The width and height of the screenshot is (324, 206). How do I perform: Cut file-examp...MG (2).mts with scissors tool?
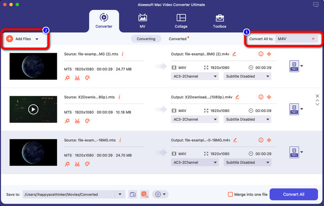[x=77, y=78]
